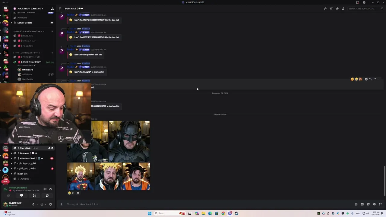Click the invite people icon beside server name
386x217 pixels.
coord(52,8)
